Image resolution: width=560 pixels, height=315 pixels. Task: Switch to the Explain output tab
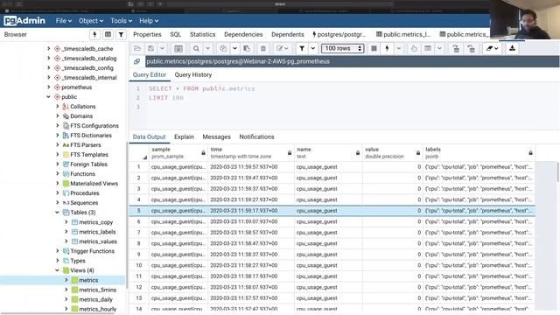184,136
